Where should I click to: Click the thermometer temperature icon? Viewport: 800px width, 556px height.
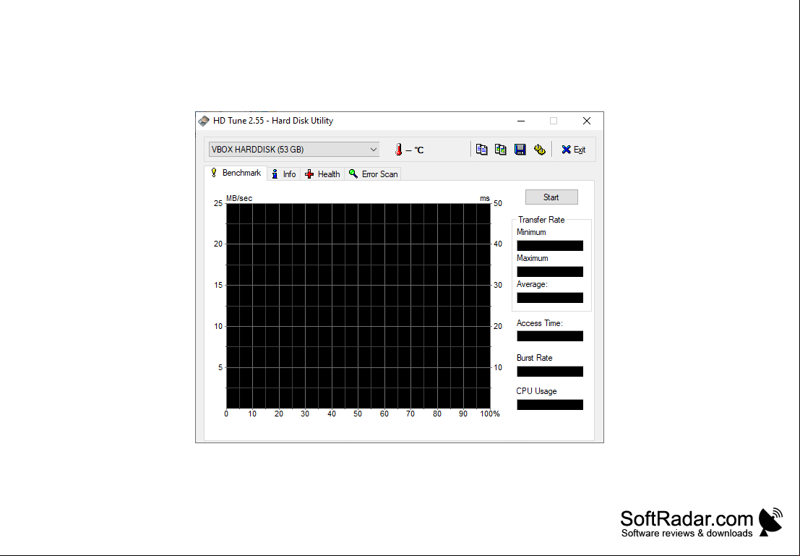point(398,150)
